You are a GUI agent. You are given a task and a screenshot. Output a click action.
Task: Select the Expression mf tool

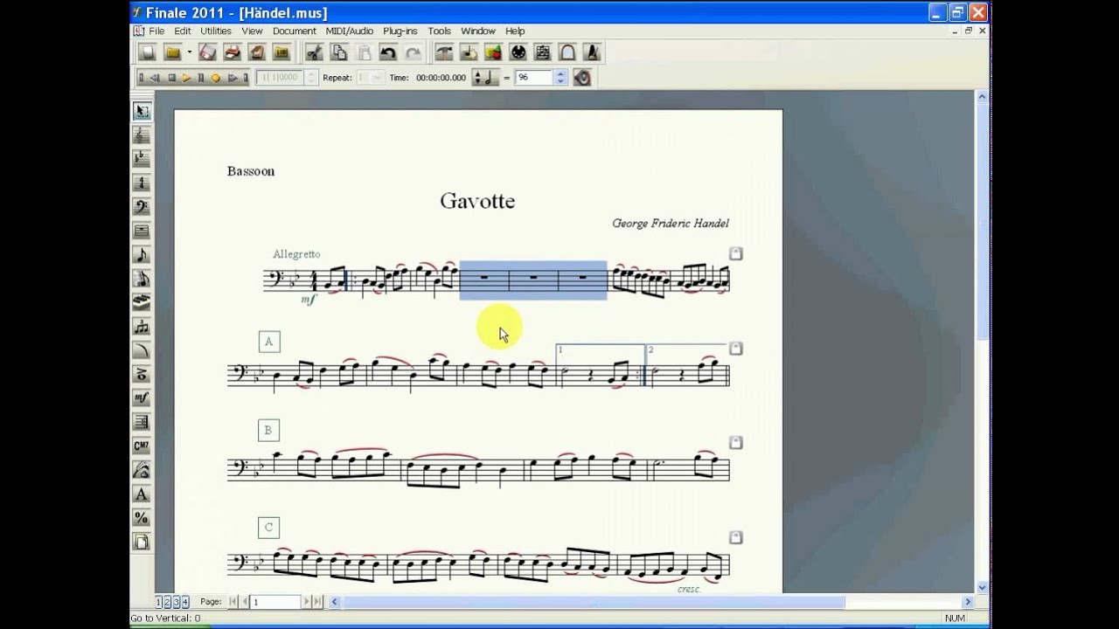(142, 398)
